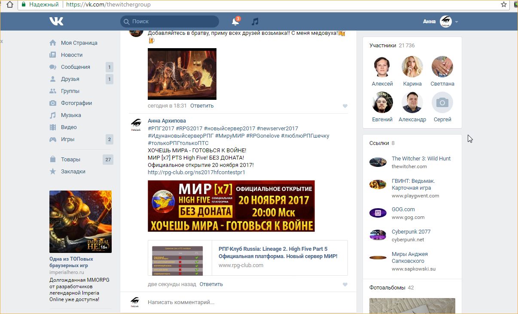Bookmark page with the star icon

point(504,5)
